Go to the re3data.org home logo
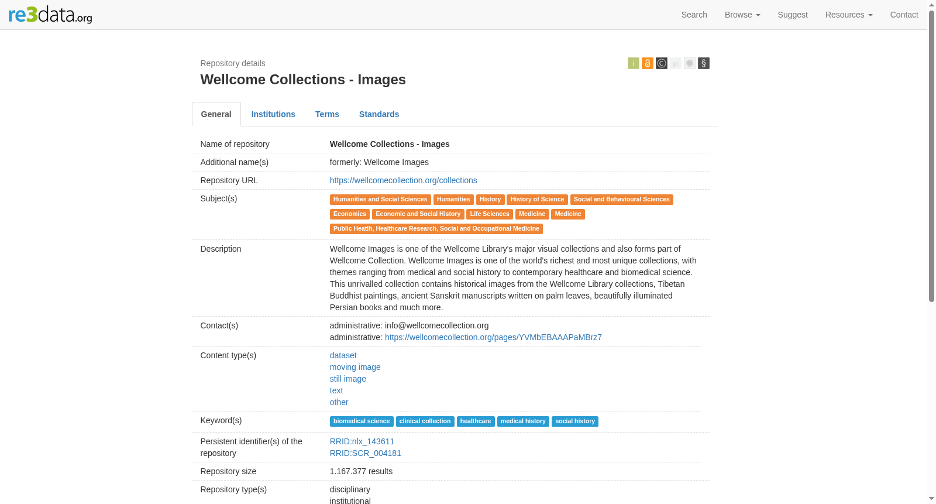Screen dimensions: 936x504 pos(50,15)
